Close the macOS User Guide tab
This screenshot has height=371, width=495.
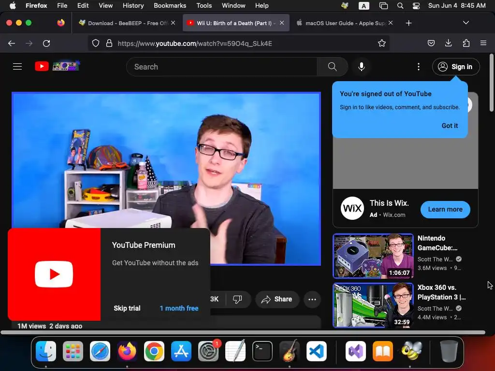tap(391, 23)
